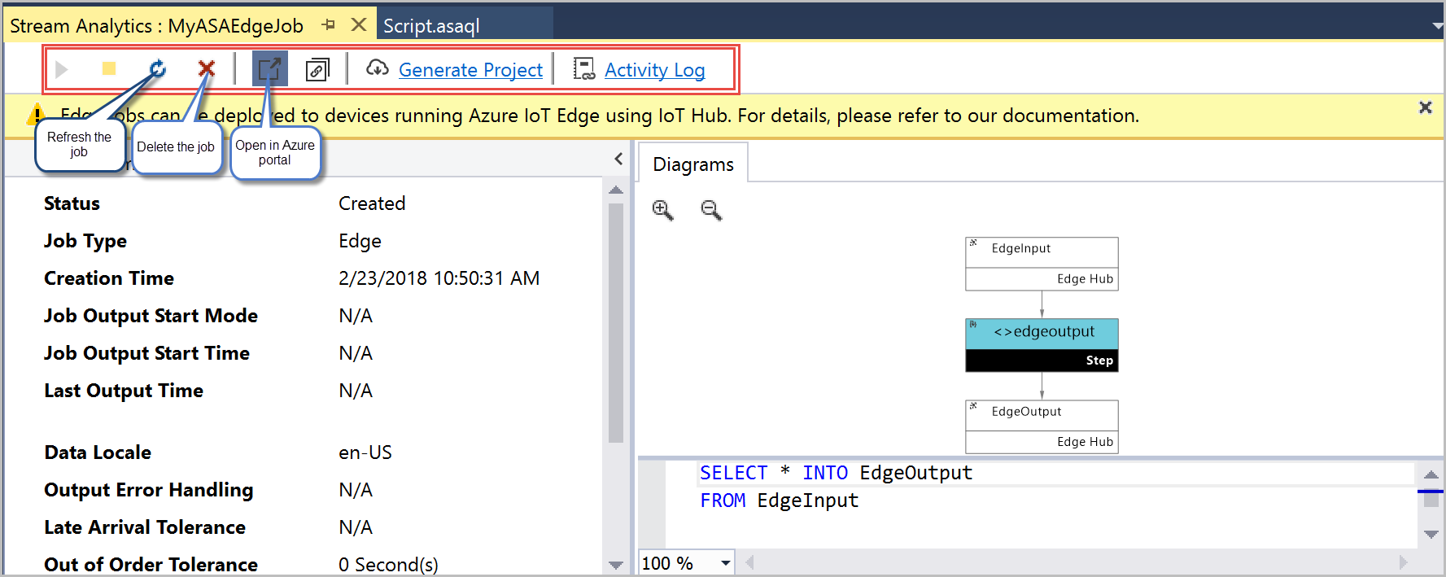Zoom in on the diagram
Screen dimensions: 1446x577
(663, 210)
